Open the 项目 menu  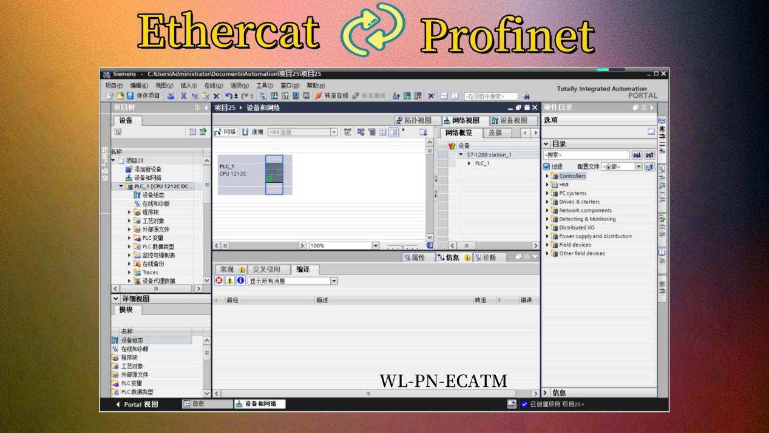coord(114,86)
